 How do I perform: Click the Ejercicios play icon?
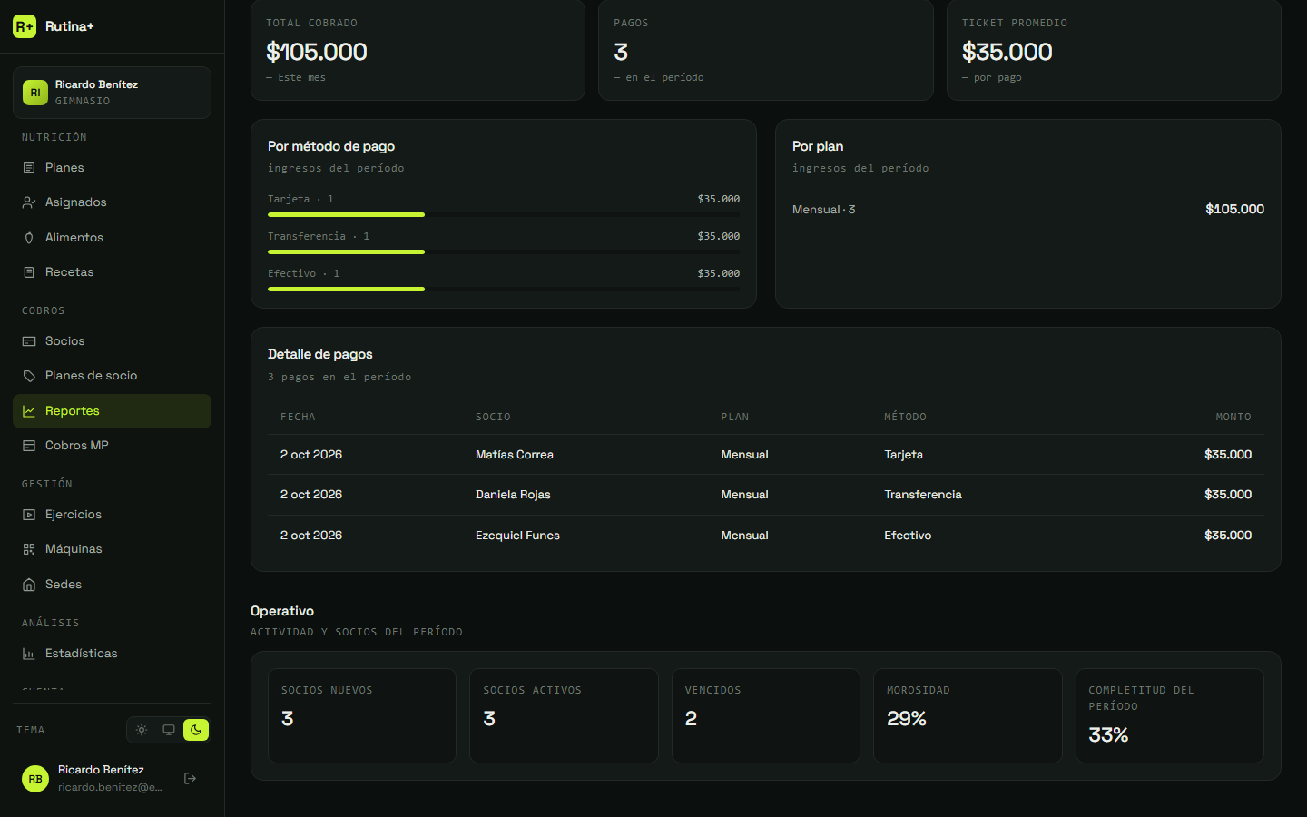[x=29, y=515]
